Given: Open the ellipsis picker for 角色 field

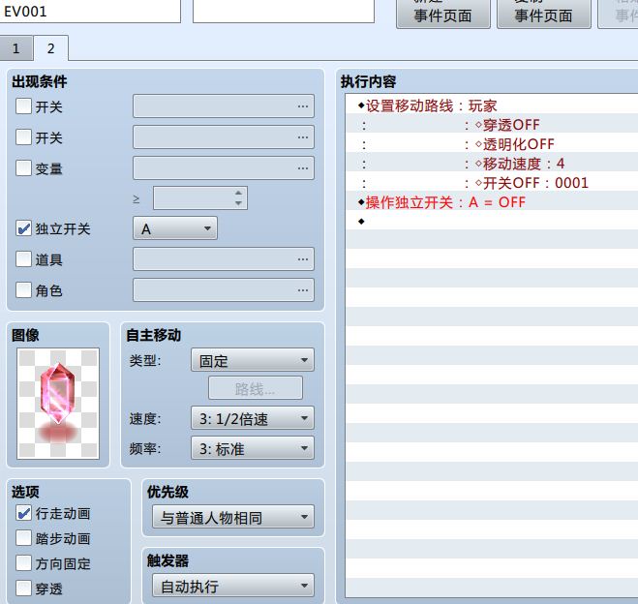Looking at the screenshot, I should tap(302, 290).
